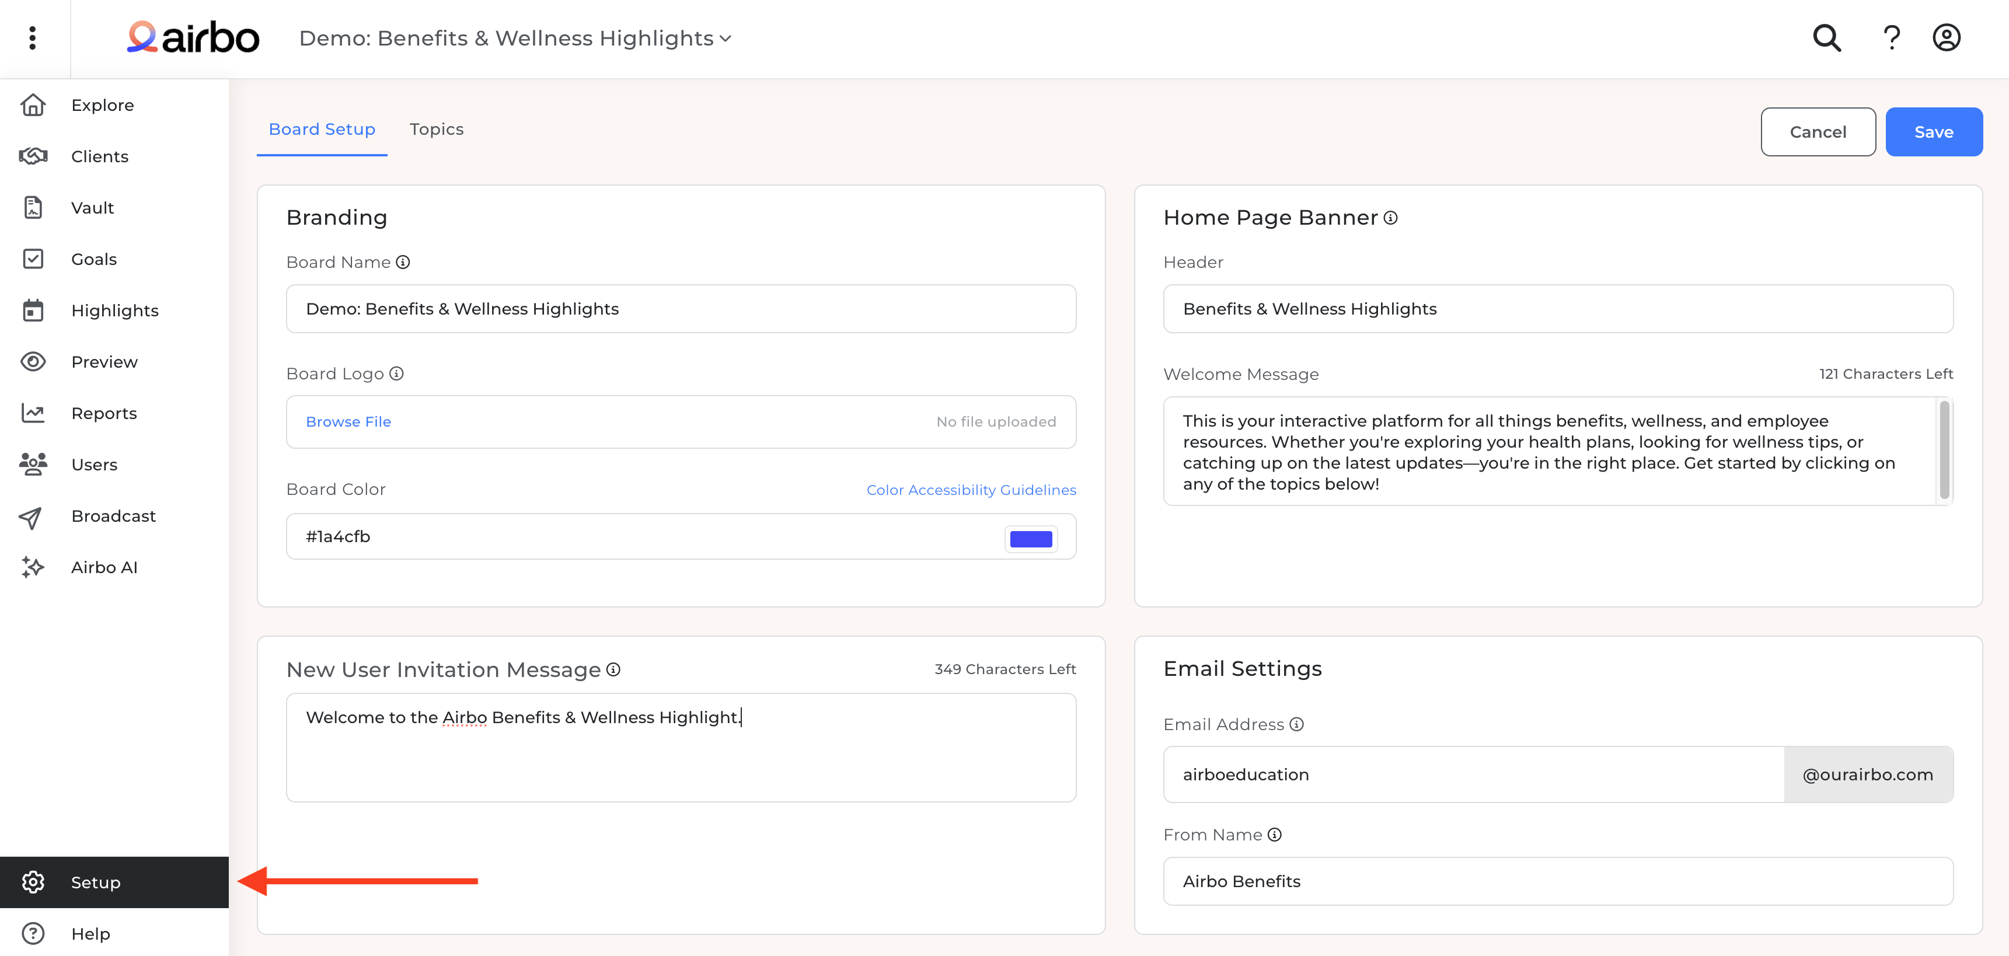Viewport: 2009px width, 956px height.
Task: Click the From Name input field
Action: point(1557,881)
